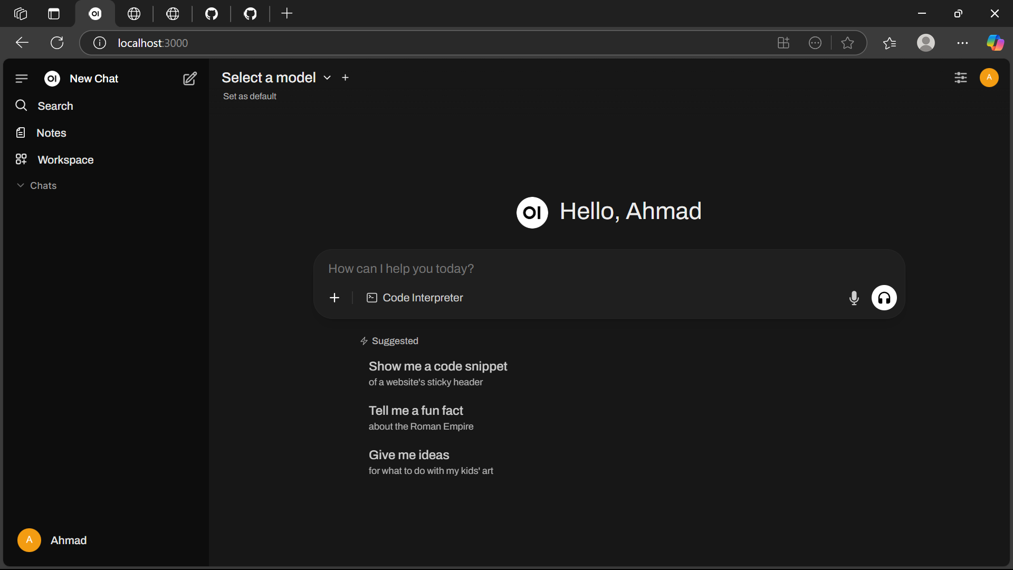
Task: Open the chat controls sliders icon
Action: tap(960, 78)
